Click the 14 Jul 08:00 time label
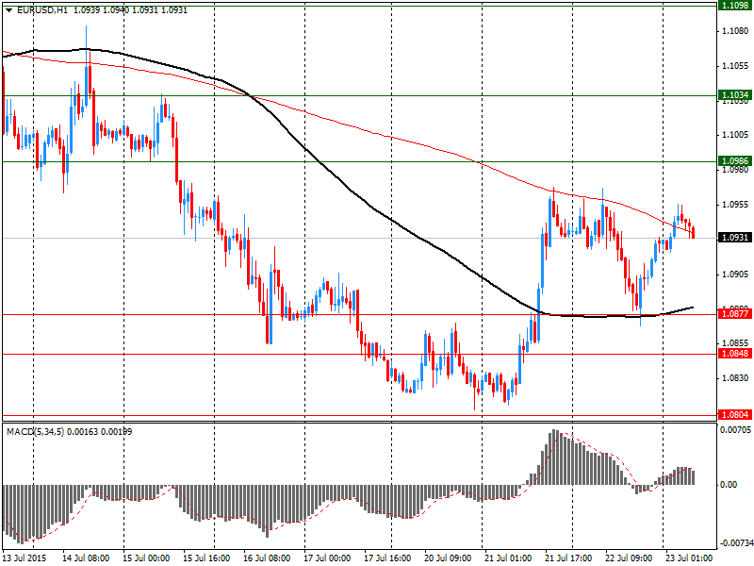The width and height of the screenshot is (754, 566). click(x=86, y=558)
